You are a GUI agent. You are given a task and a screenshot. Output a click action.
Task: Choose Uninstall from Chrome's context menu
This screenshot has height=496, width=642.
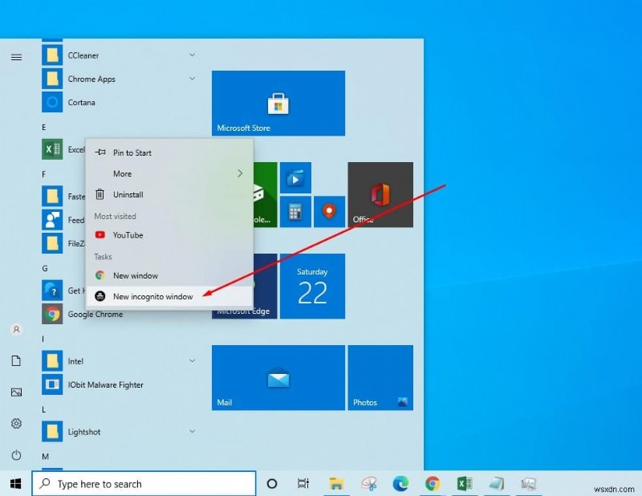[130, 194]
